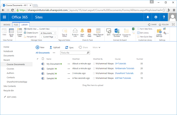
Task: Expand the More menu chevron
Action: coord(99,47)
